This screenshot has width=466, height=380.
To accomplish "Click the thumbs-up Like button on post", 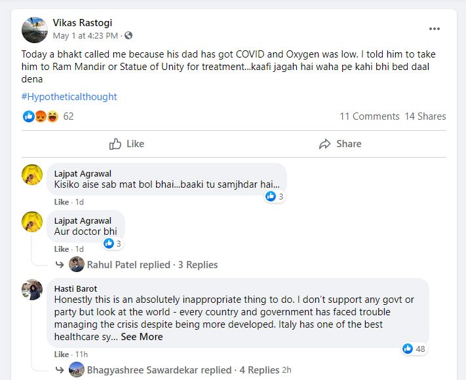I will click(x=126, y=144).
